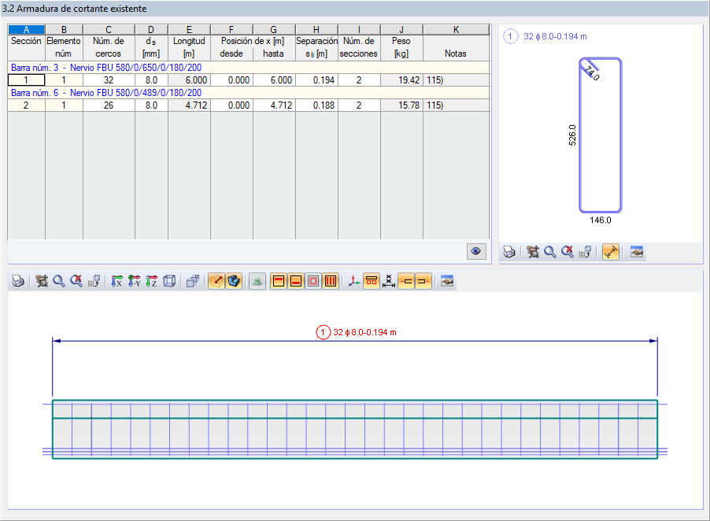The image size is (710, 521).
Task: Click 'Barra núm. 6' Nervio group row
Action: coord(249,93)
